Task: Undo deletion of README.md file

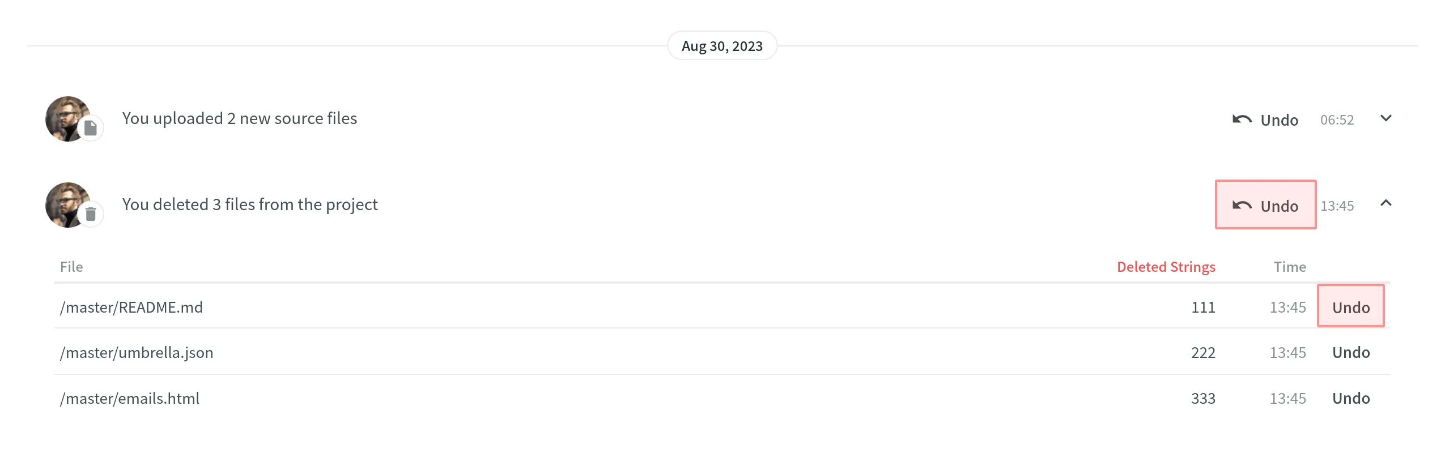Action: coord(1350,307)
